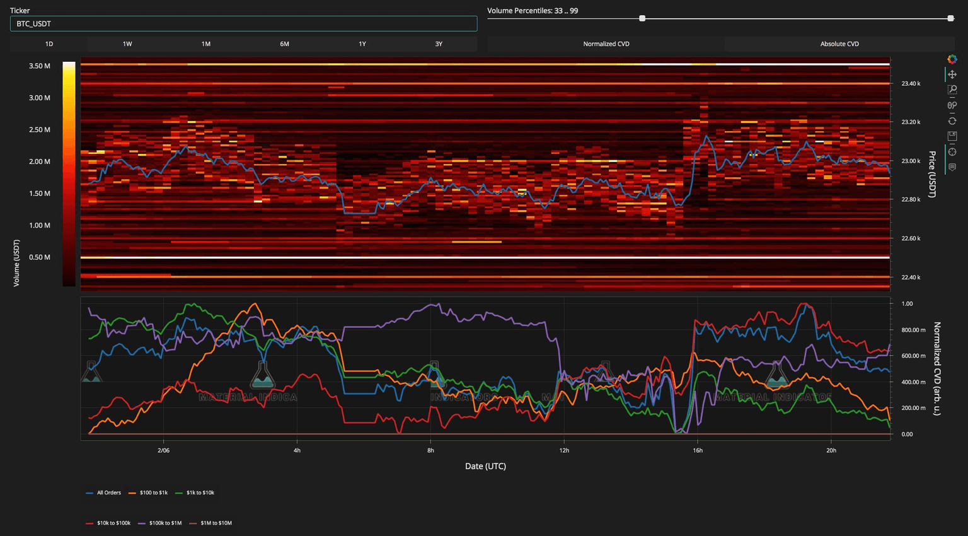
Task: Select the Normalized CVD tab
Action: [x=606, y=44]
